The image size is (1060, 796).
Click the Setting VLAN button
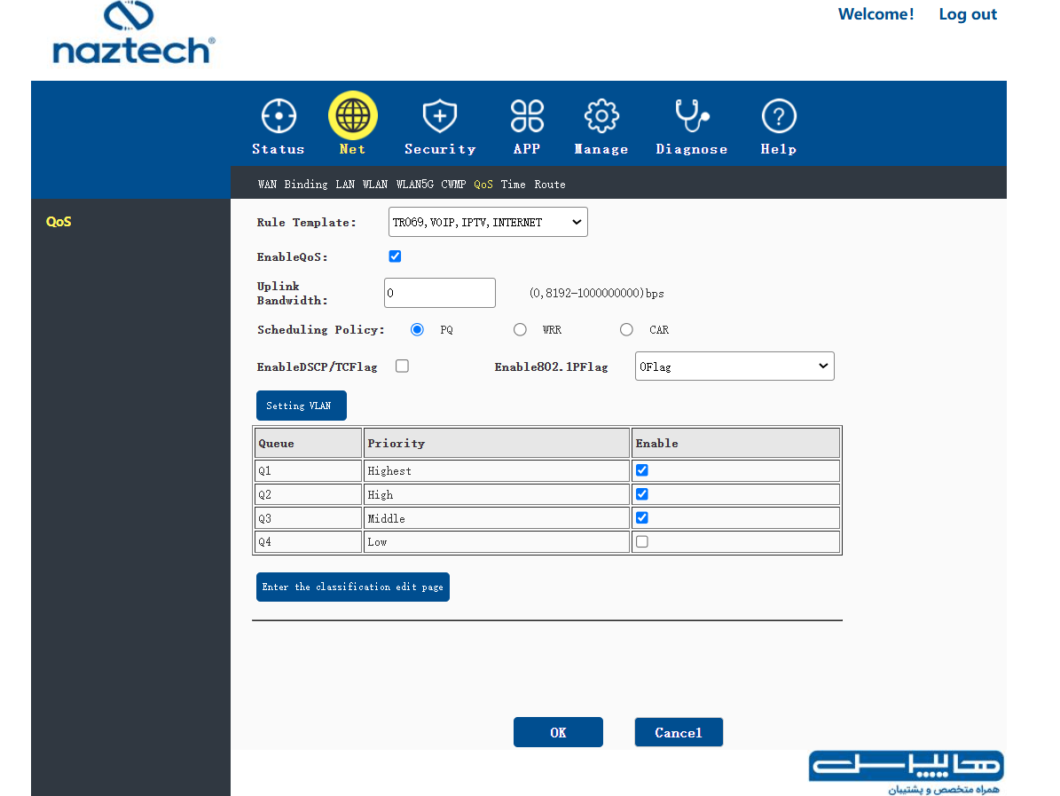tap(302, 406)
